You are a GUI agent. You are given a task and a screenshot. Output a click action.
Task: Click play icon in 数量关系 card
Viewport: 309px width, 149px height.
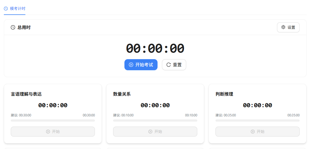click(x=150, y=132)
